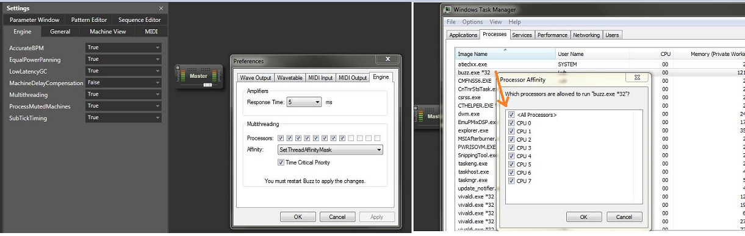Open the Response Time dropdown
745x236 pixels.
tap(304, 102)
